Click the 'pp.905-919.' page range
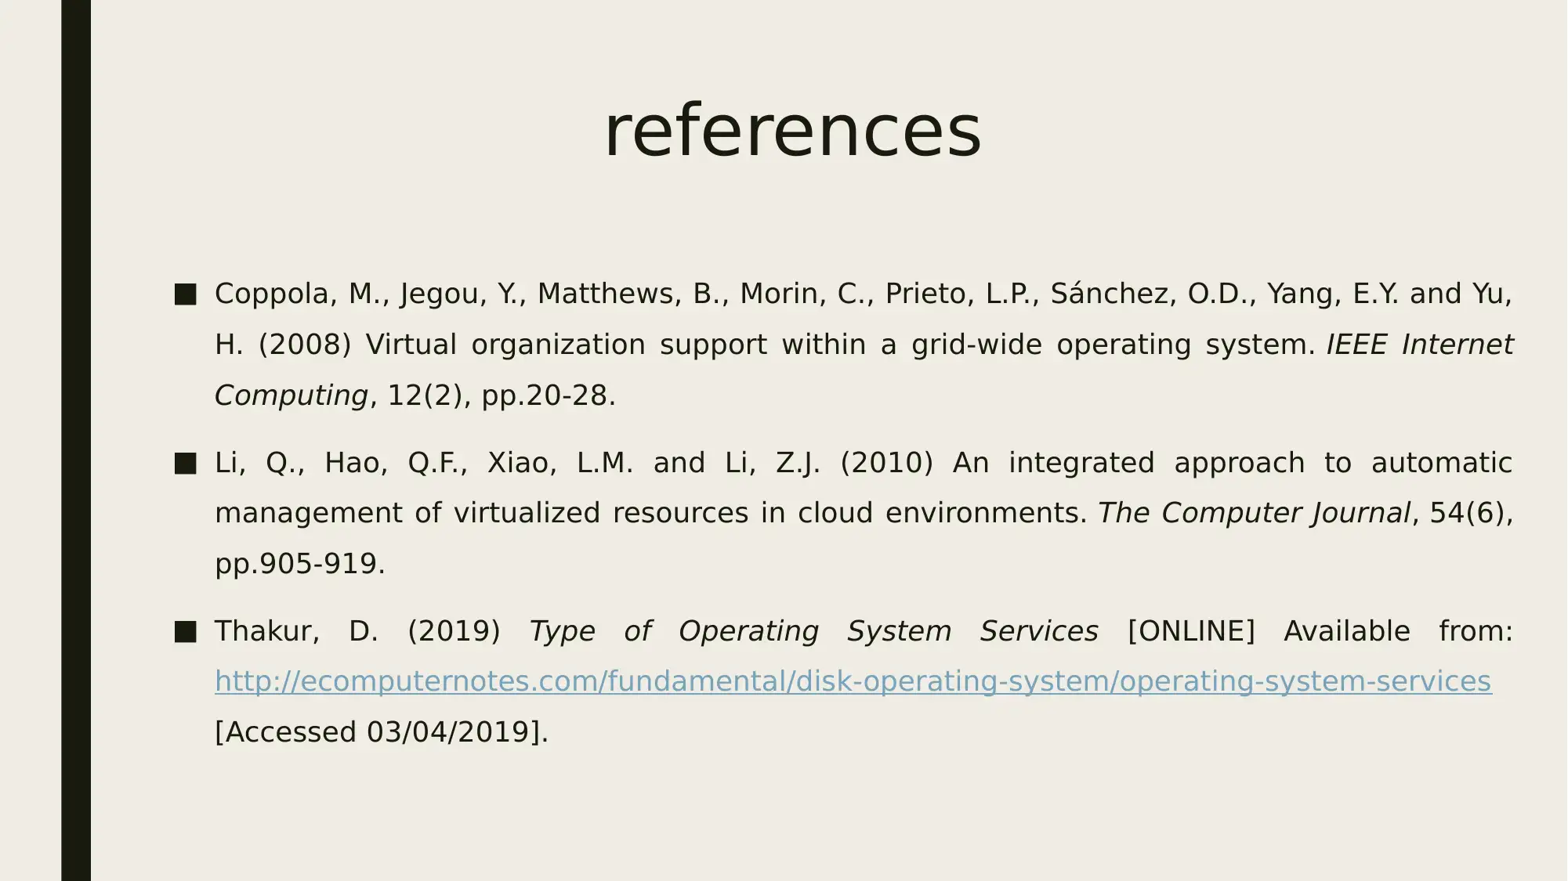The image size is (1568, 881). [x=300, y=564]
